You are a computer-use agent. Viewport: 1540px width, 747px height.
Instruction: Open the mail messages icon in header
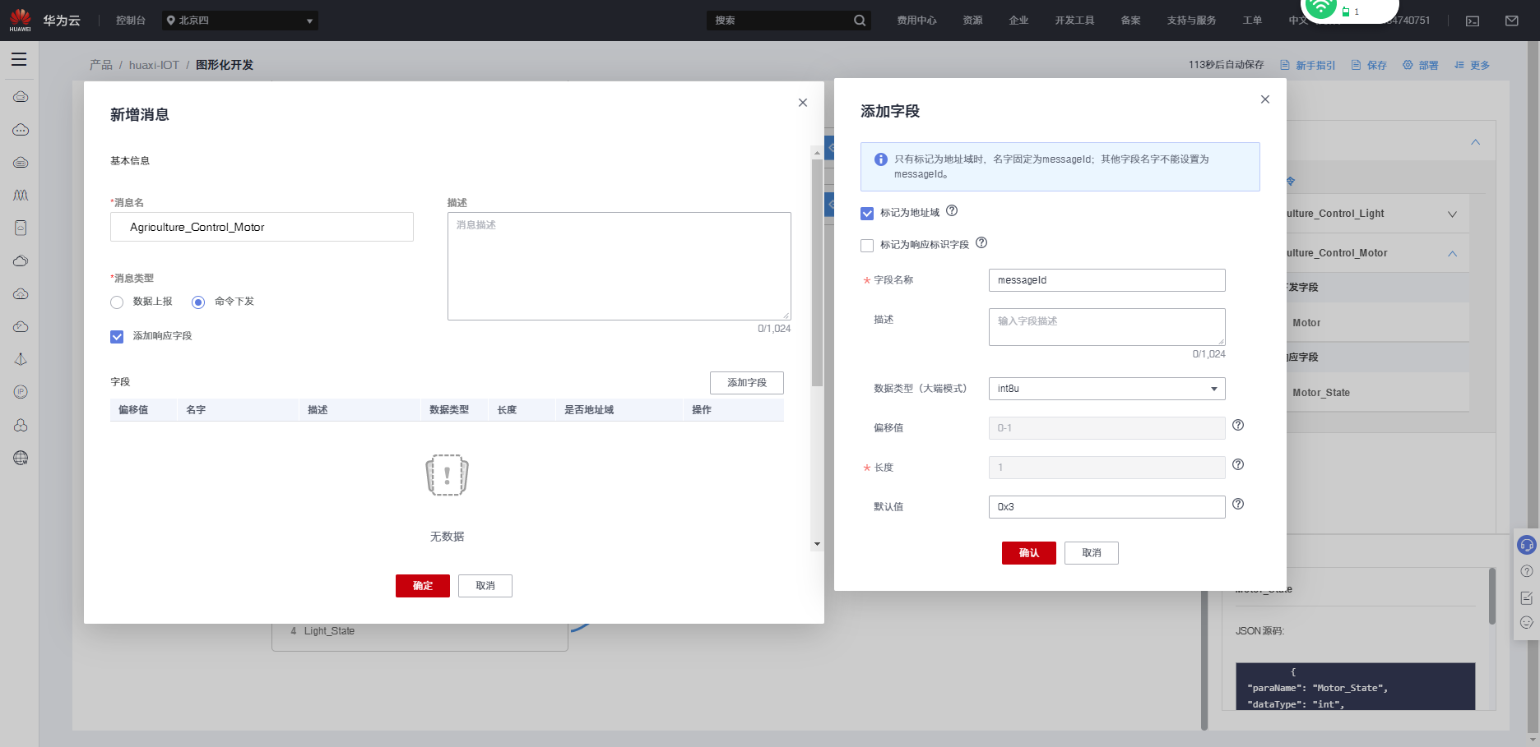click(x=1512, y=21)
